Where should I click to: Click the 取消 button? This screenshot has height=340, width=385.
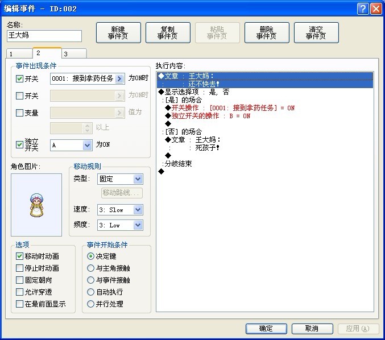[x=312, y=329]
